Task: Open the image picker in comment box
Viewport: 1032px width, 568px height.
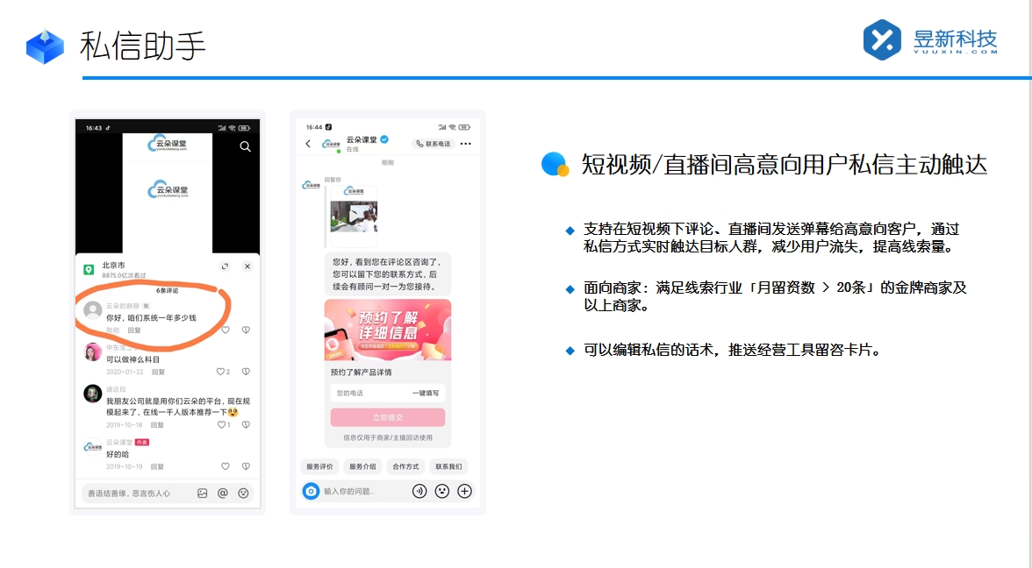Action: pyautogui.click(x=203, y=493)
